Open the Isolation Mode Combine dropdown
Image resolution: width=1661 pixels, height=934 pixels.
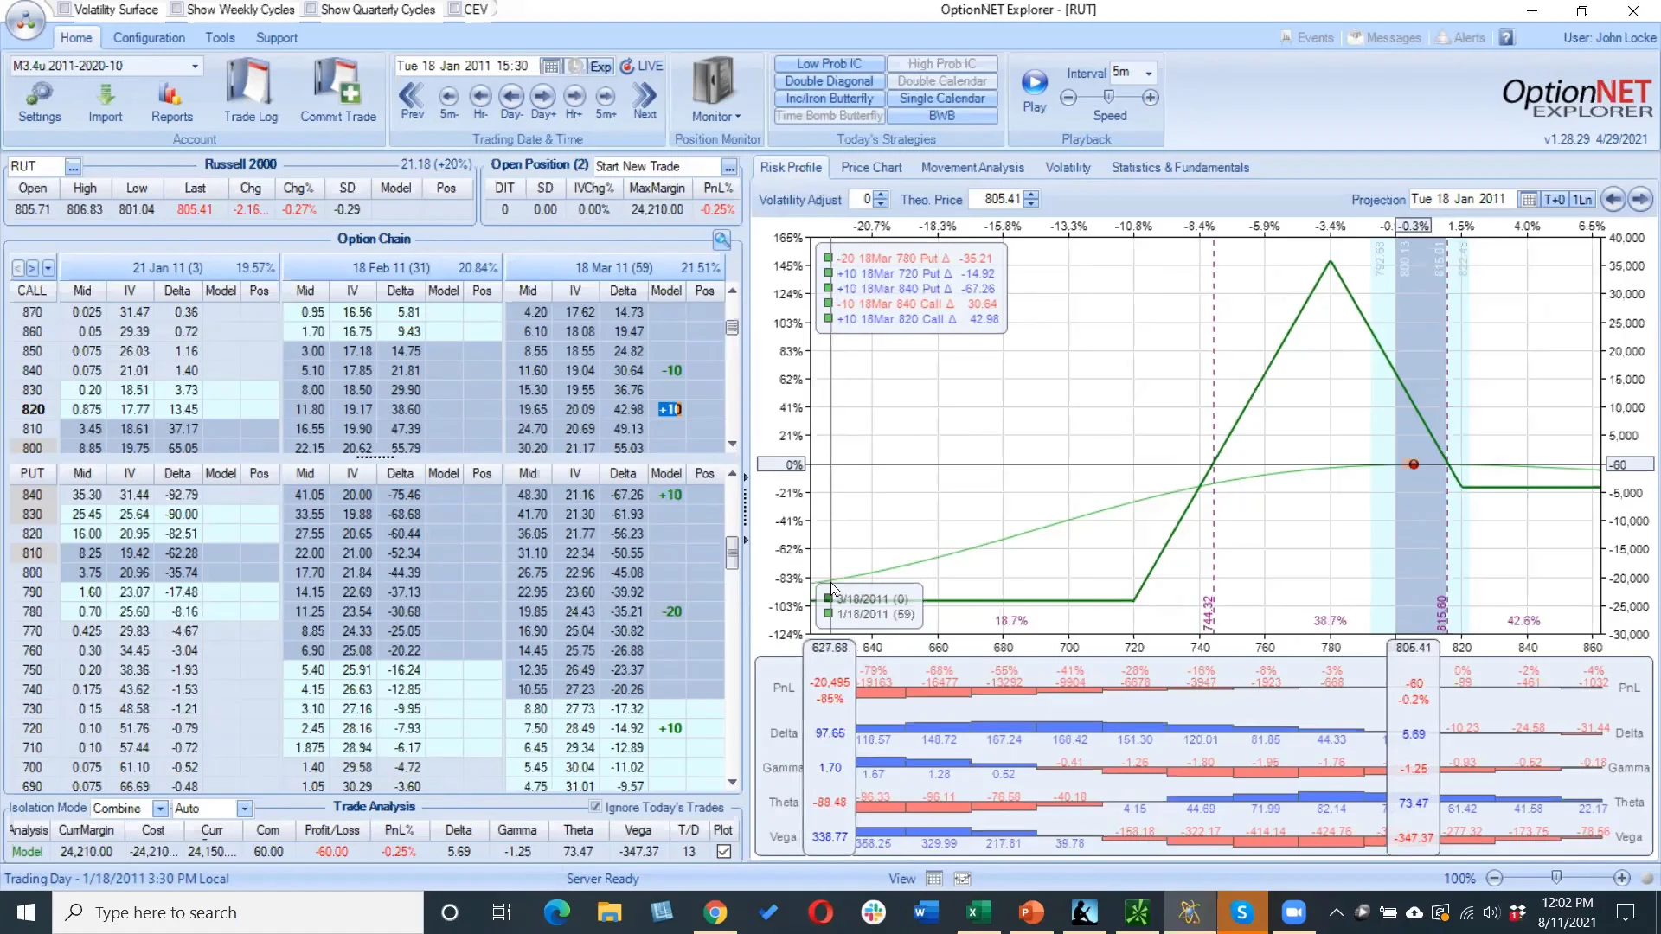[x=160, y=809]
